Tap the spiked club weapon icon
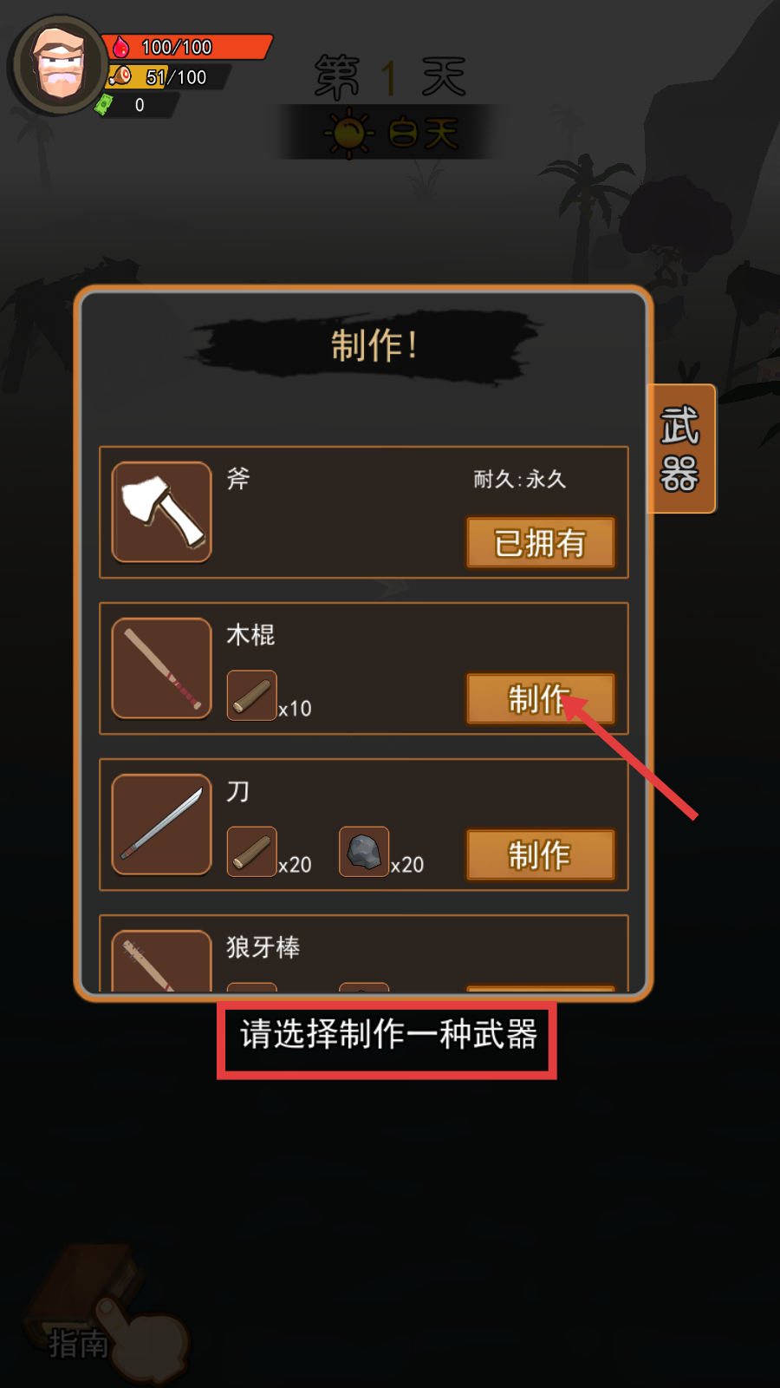The image size is (780, 1388). pyautogui.click(x=162, y=960)
